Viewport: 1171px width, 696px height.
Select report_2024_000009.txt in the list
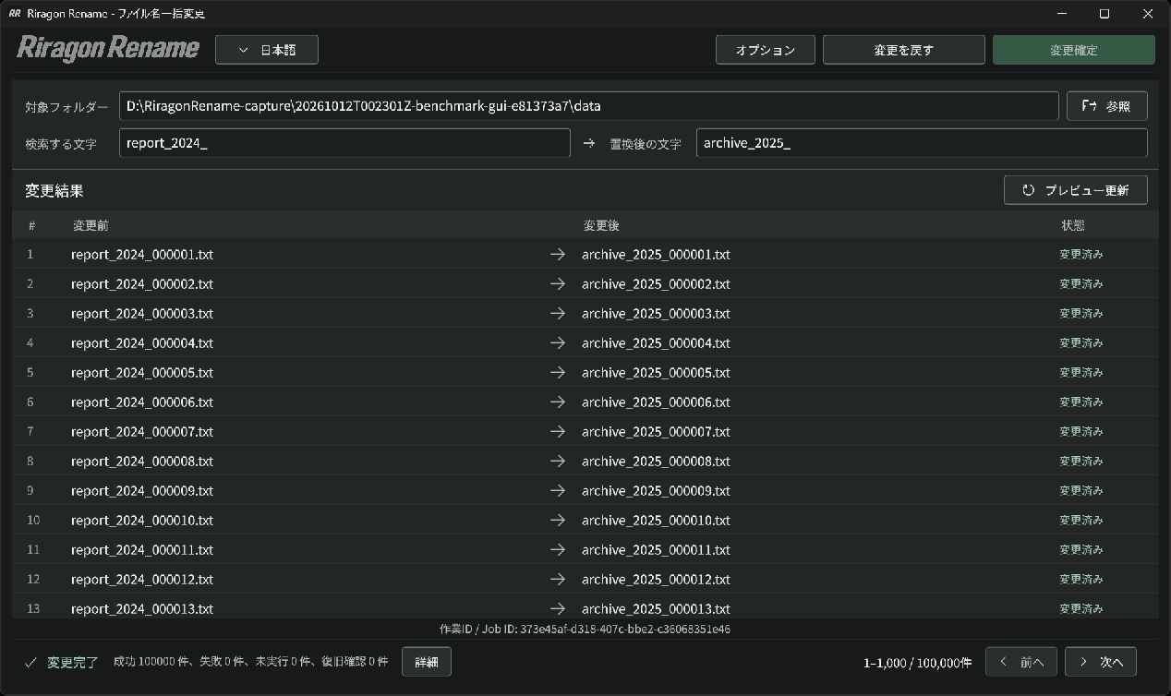pos(142,491)
